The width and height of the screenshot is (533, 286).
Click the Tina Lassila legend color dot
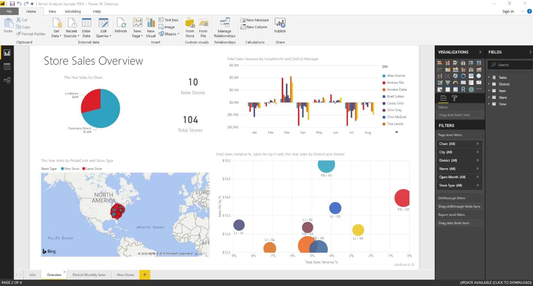[384, 124]
